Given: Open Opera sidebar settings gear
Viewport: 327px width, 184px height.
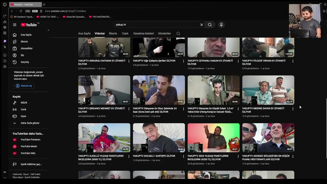Looking at the screenshot, I should (x=5, y=66).
